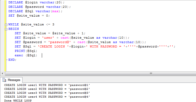The height and width of the screenshot is (102, 196).
Task: Click the PRINT(@Sql) statement
Action: 26,51
